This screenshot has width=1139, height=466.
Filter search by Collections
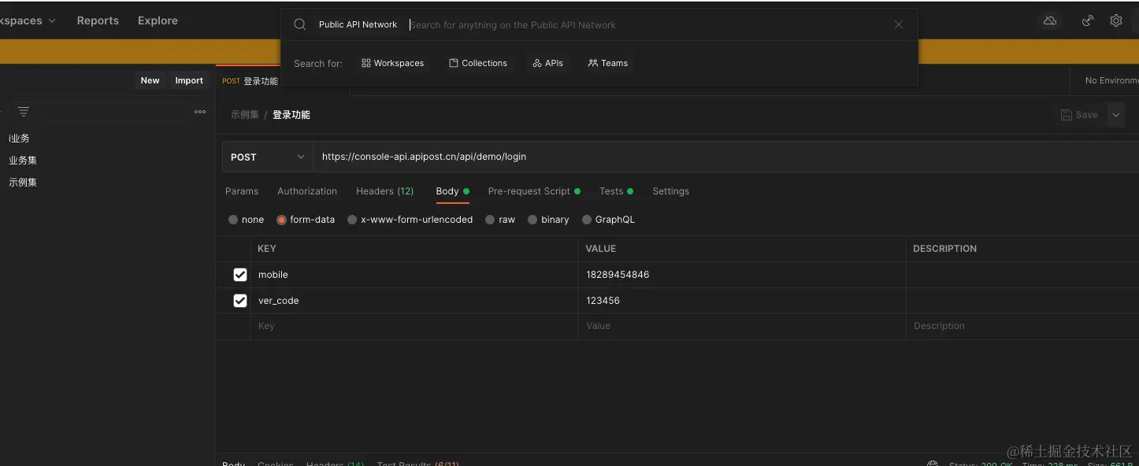click(477, 63)
